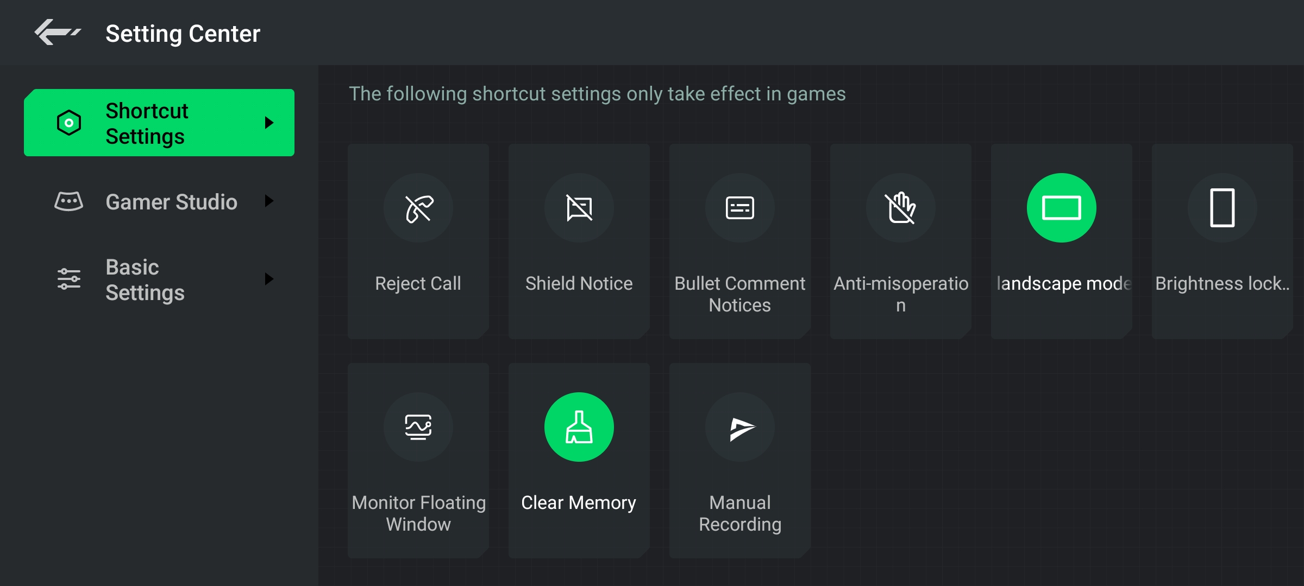Expand the Shortcut Settings arrow
Screen dimensions: 1304x586
(x=269, y=123)
